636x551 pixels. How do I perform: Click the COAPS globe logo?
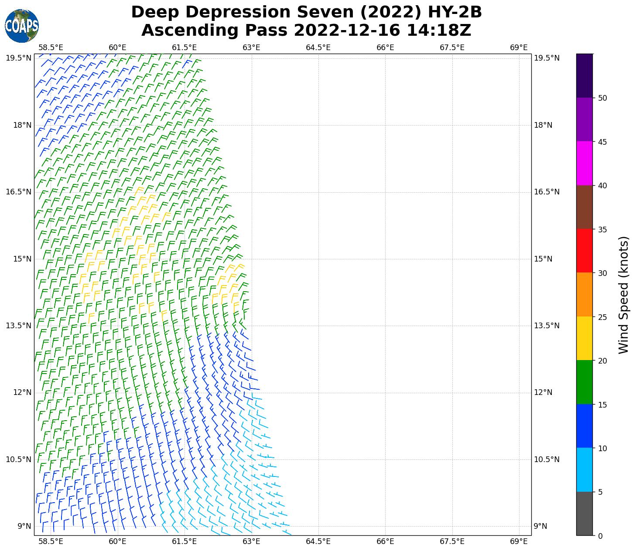coord(22,26)
